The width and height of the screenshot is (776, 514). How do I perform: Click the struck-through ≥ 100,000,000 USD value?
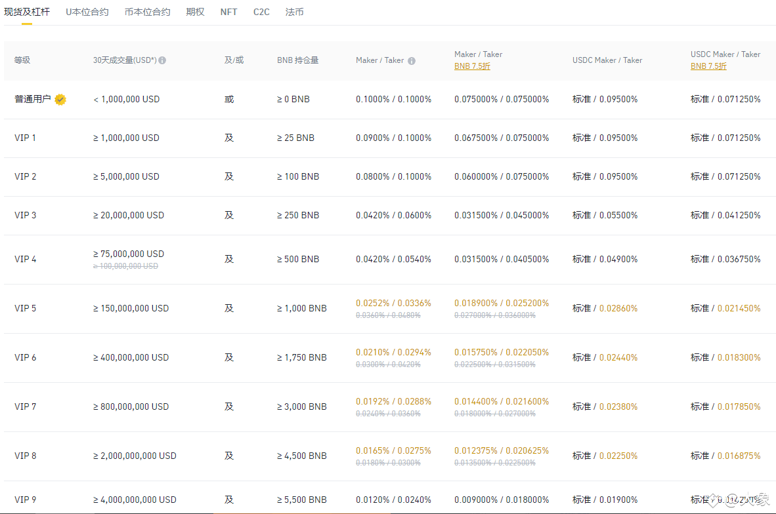click(x=125, y=266)
